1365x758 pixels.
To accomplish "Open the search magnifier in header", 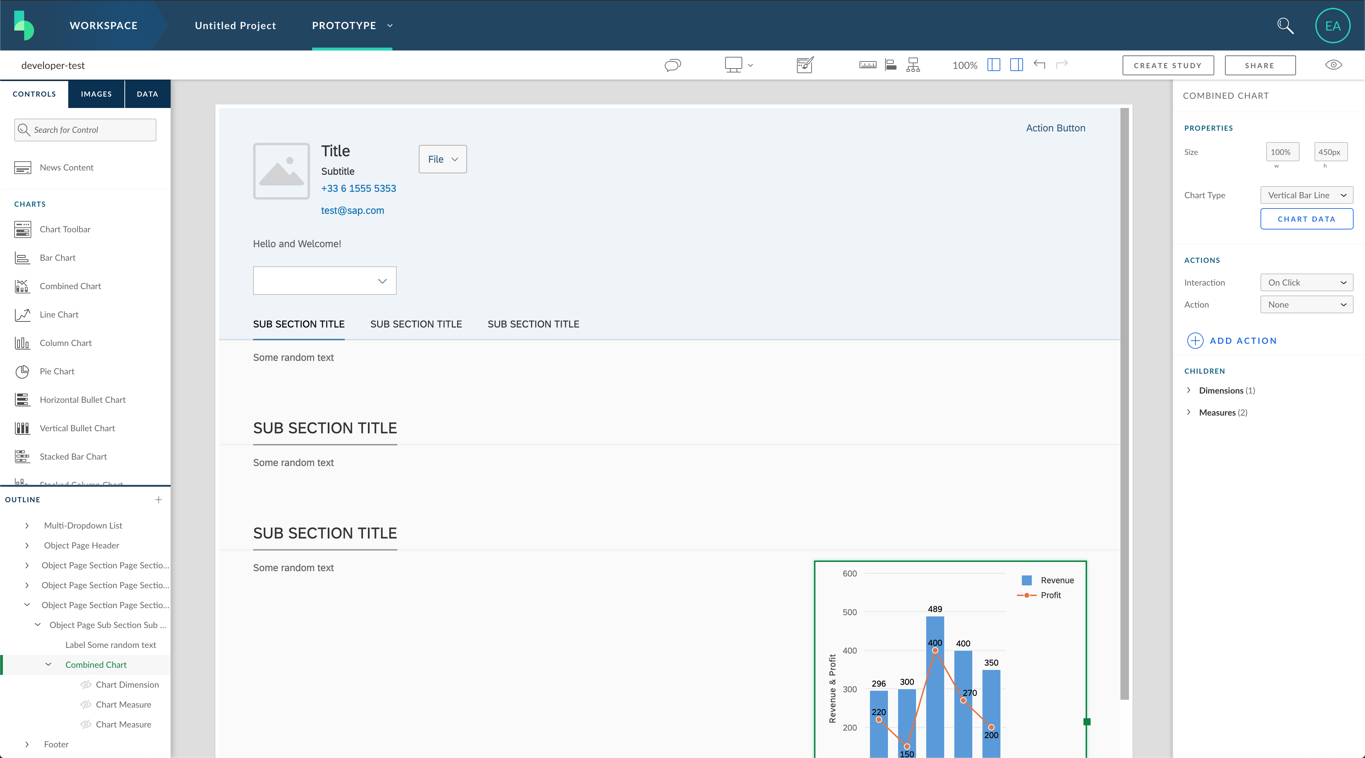I will coord(1285,26).
